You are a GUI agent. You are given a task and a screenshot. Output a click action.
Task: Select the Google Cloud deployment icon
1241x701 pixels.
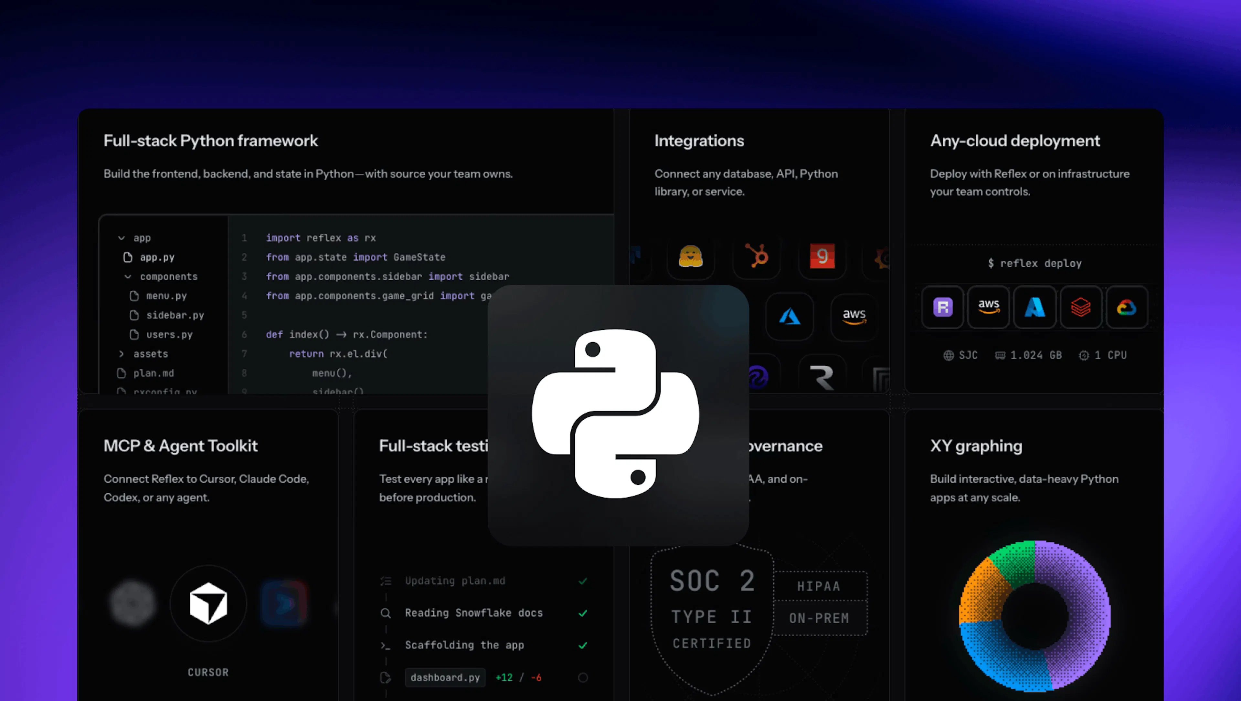(x=1126, y=307)
